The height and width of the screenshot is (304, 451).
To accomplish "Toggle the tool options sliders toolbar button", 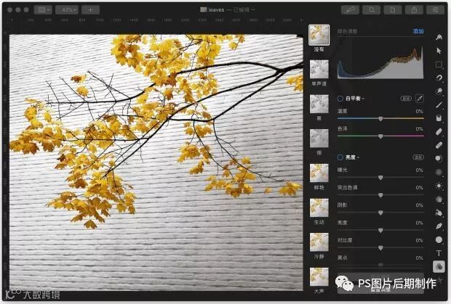I will [435, 9].
